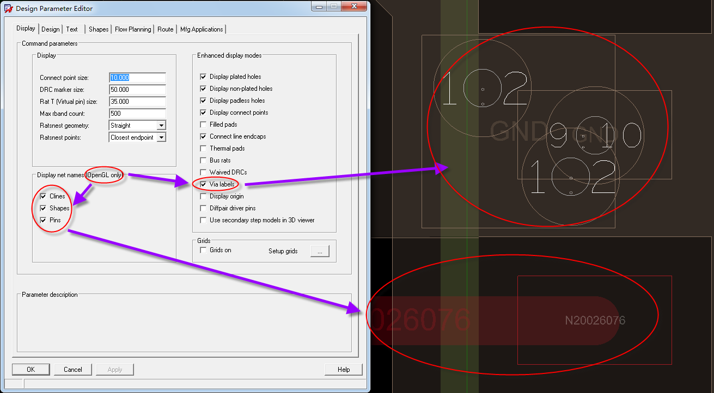Close the Design Parameter Editor window

[x=355, y=7]
